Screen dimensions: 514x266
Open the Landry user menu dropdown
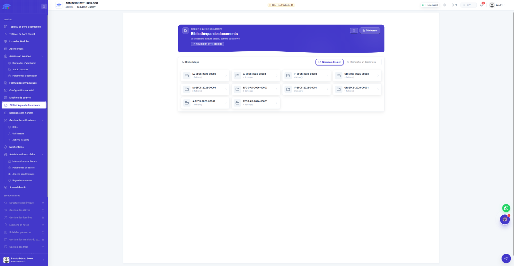[x=498, y=5]
